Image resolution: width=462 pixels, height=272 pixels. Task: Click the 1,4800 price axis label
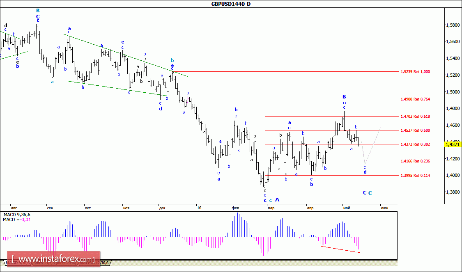point(454,108)
